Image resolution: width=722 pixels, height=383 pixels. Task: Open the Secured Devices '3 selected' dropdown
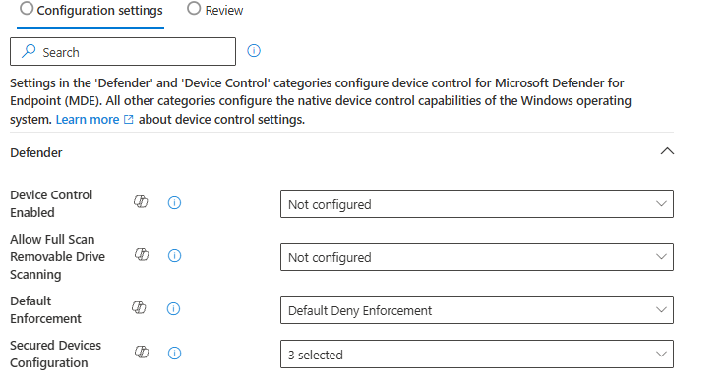click(x=477, y=355)
